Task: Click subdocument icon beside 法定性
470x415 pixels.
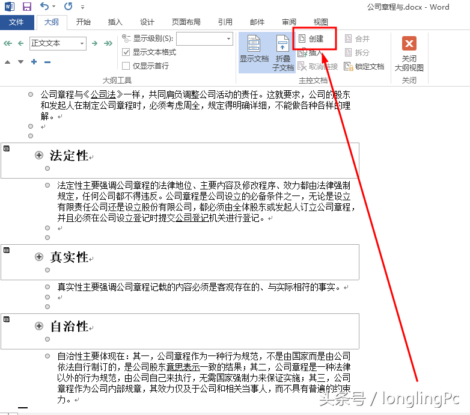Action: tap(7, 149)
